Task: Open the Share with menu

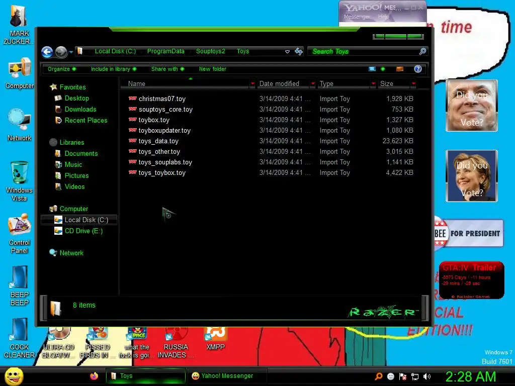Action: 167,69
